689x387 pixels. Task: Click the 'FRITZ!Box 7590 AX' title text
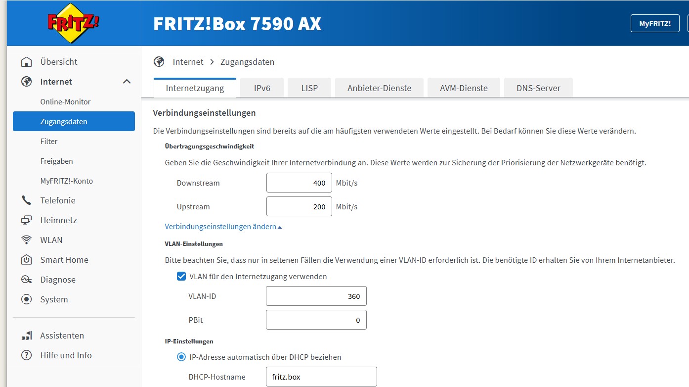coord(237,24)
